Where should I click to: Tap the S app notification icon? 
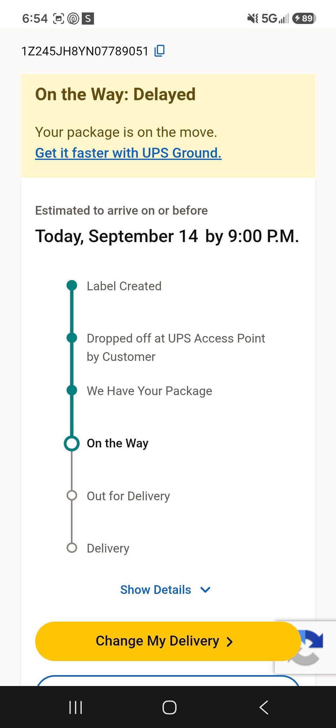tap(88, 18)
